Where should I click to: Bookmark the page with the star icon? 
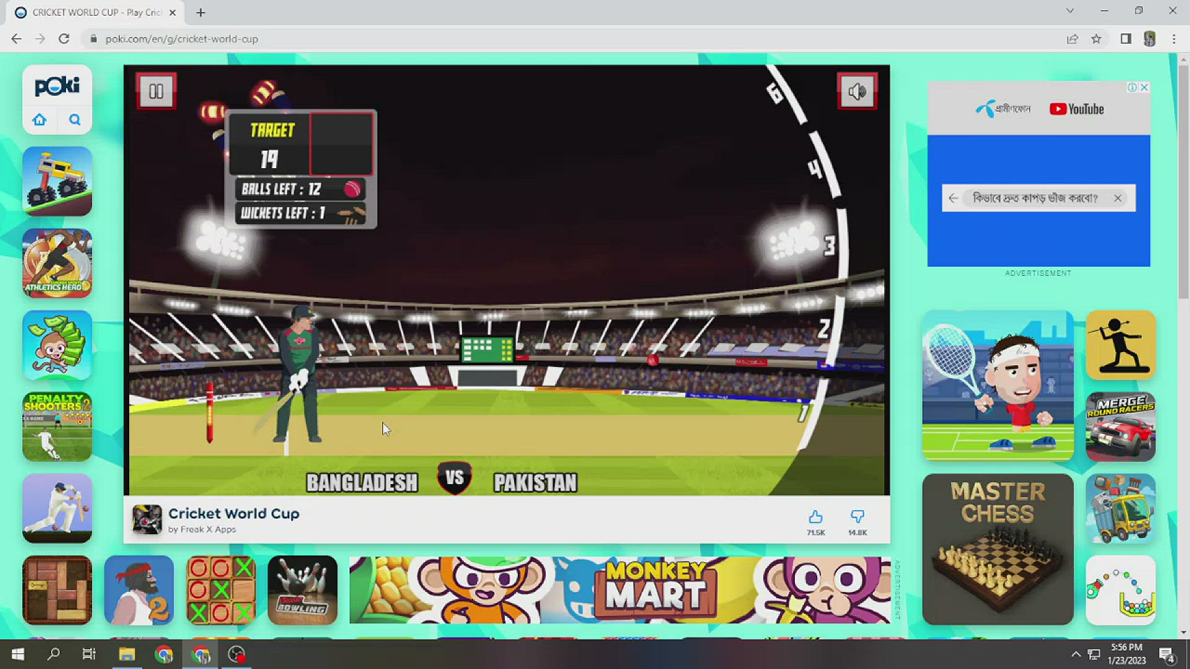(1096, 38)
